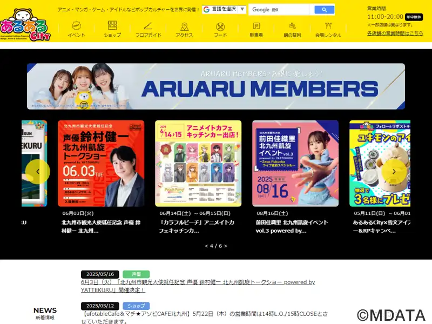Click the 08月16日(土) event date
Viewport: 432px width, 324px height.
coord(273,213)
